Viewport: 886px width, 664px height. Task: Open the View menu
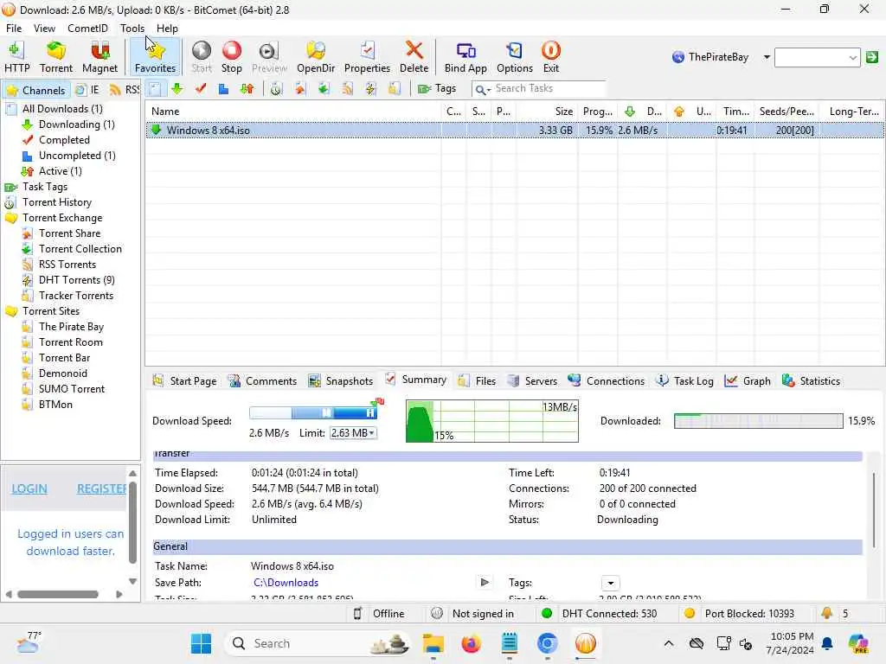pyautogui.click(x=44, y=29)
